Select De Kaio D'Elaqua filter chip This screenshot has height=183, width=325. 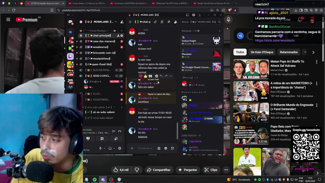click(x=262, y=52)
